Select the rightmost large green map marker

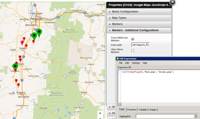pyautogui.click(x=39, y=33)
